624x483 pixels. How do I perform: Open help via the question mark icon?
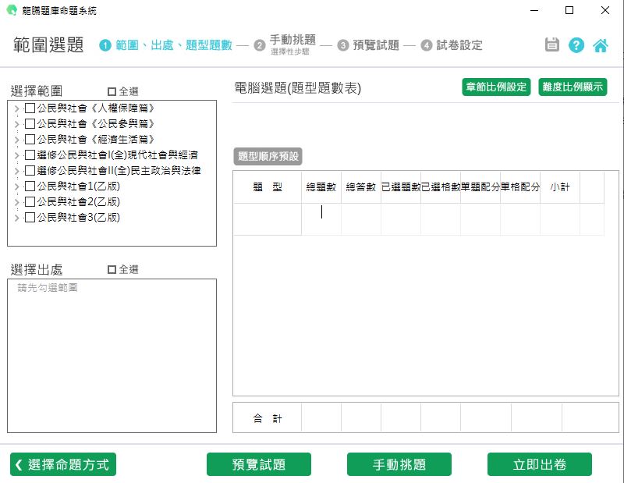(x=576, y=44)
